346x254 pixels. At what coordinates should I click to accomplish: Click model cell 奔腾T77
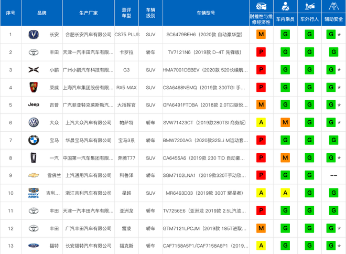126,158
